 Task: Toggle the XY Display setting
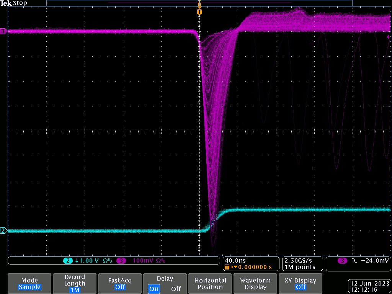pyautogui.click(x=301, y=284)
